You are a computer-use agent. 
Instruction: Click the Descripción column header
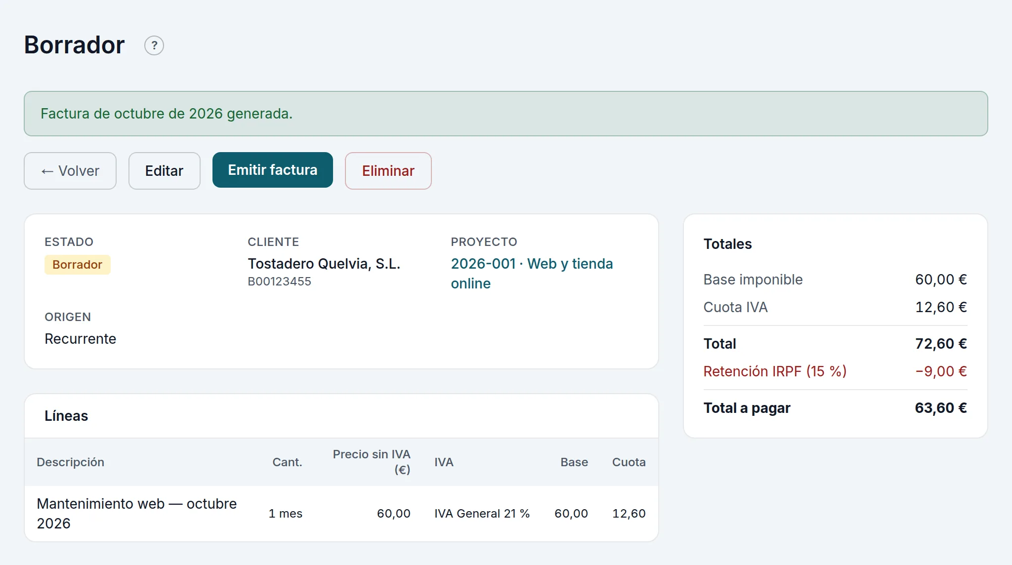(70, 462)
